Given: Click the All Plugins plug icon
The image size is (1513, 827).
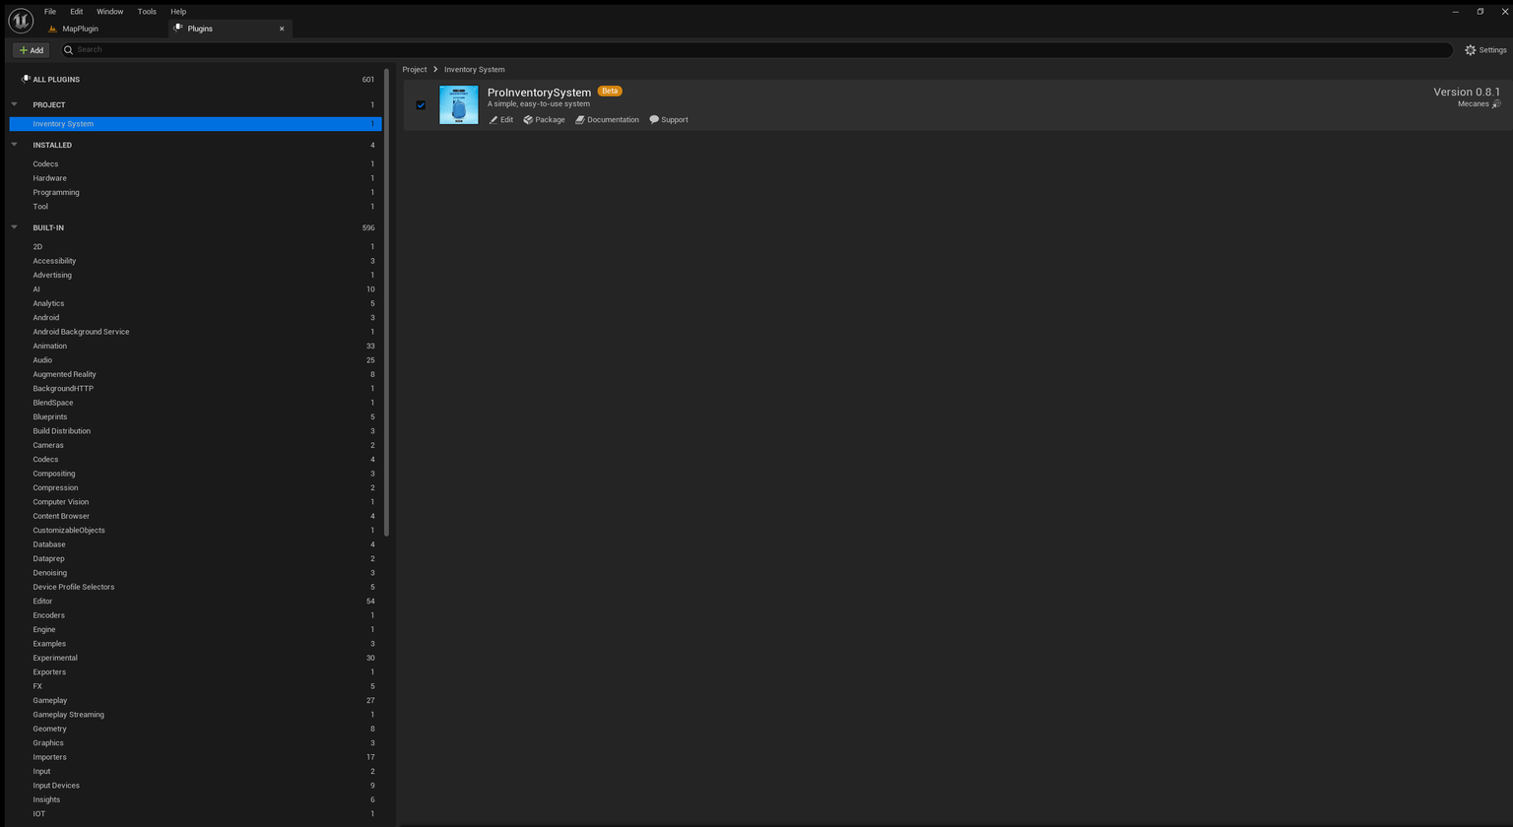Looking at the screenshot, I should (27, 79).
